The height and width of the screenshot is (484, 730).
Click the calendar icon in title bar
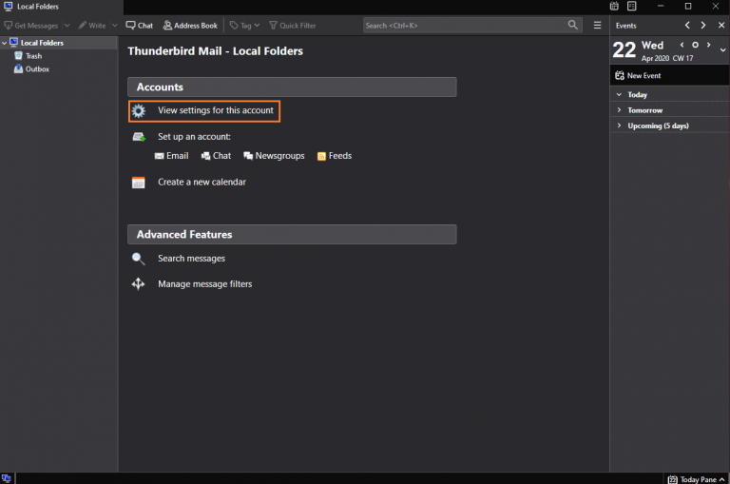tap(614, 7)
